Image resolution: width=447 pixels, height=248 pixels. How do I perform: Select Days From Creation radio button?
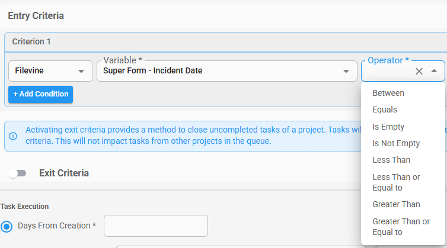coord(7,227)
